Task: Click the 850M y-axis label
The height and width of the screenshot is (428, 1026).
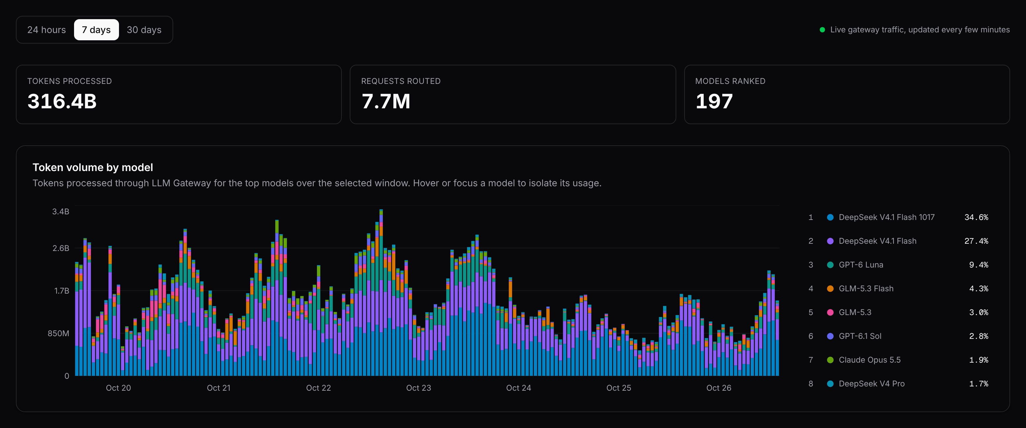Action: [x=58, y=334]
